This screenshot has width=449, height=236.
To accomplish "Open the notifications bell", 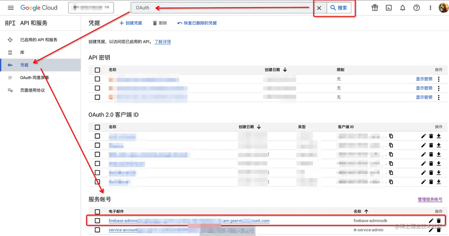I will [403, 8].
